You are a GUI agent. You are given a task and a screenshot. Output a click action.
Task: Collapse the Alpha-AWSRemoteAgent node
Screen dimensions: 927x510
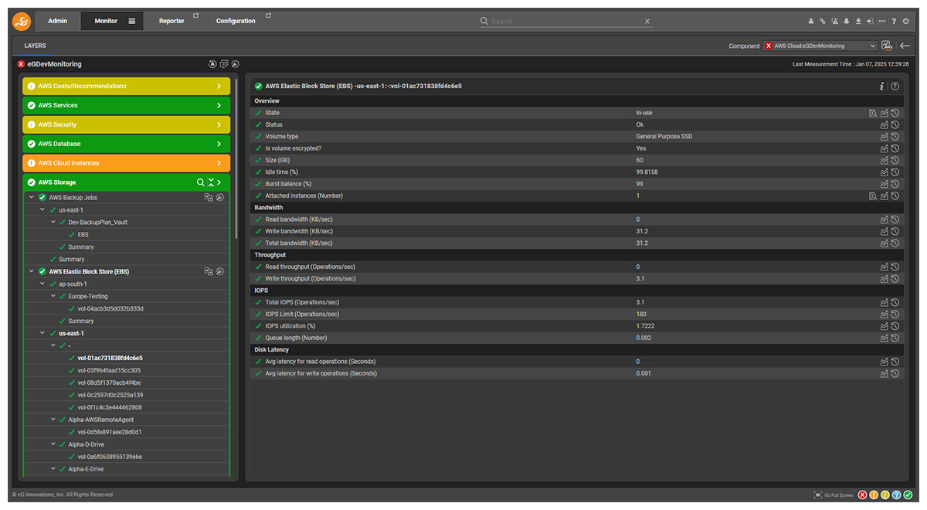pos(53,420)
